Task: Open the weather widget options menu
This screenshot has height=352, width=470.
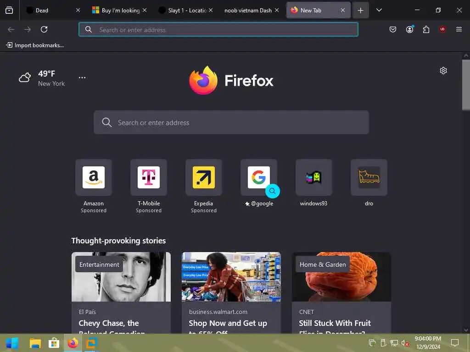Action: click(x=82, y=77)
